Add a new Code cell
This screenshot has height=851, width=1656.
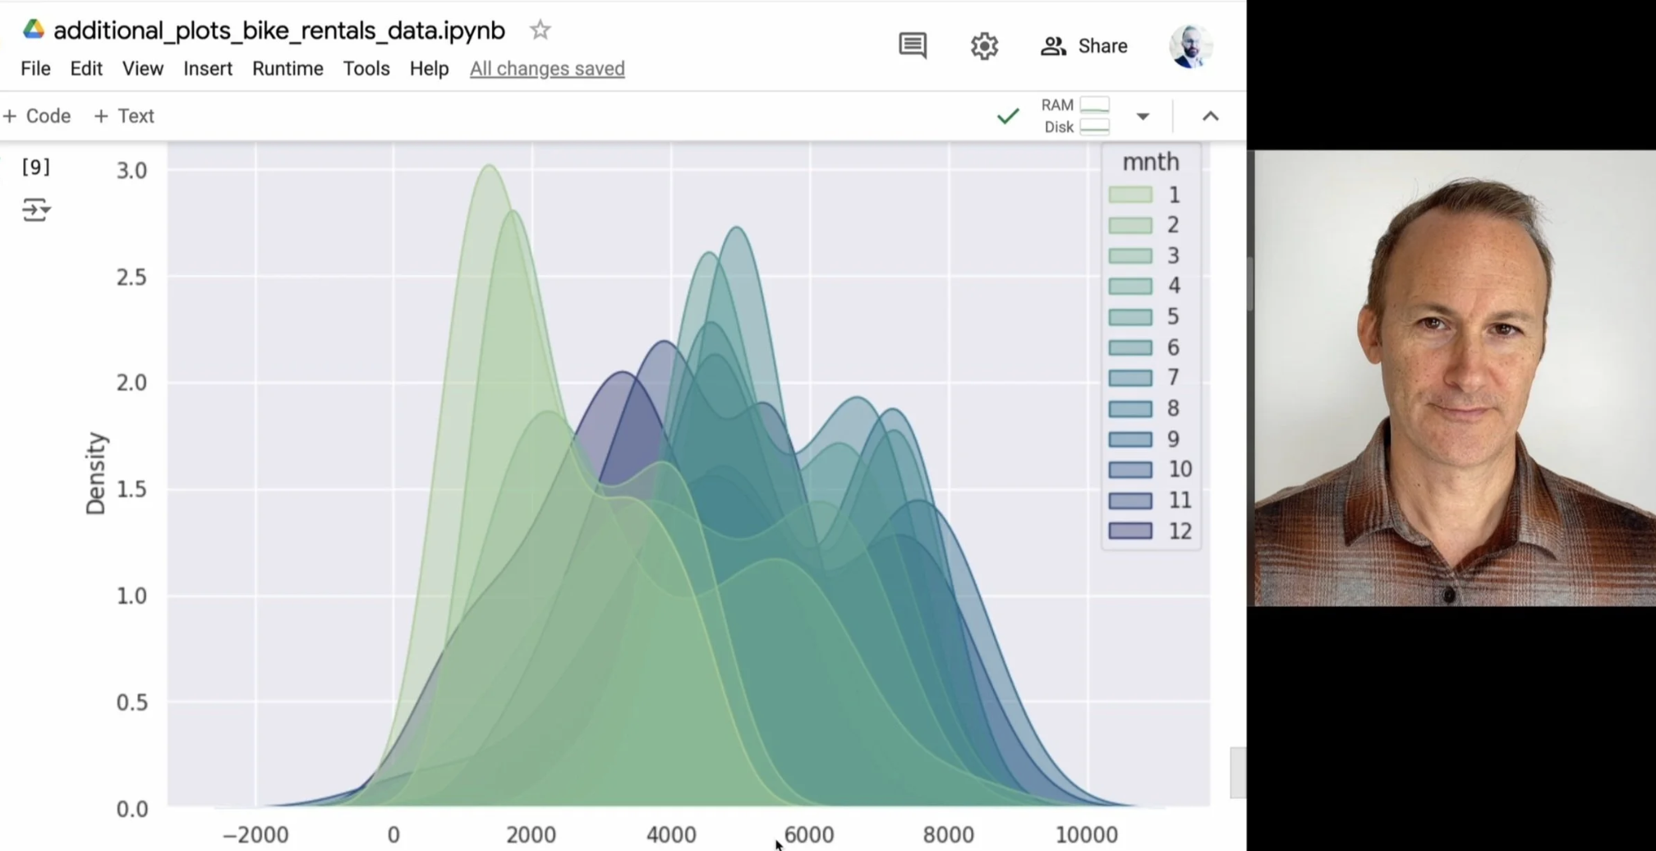coord(37,117)
